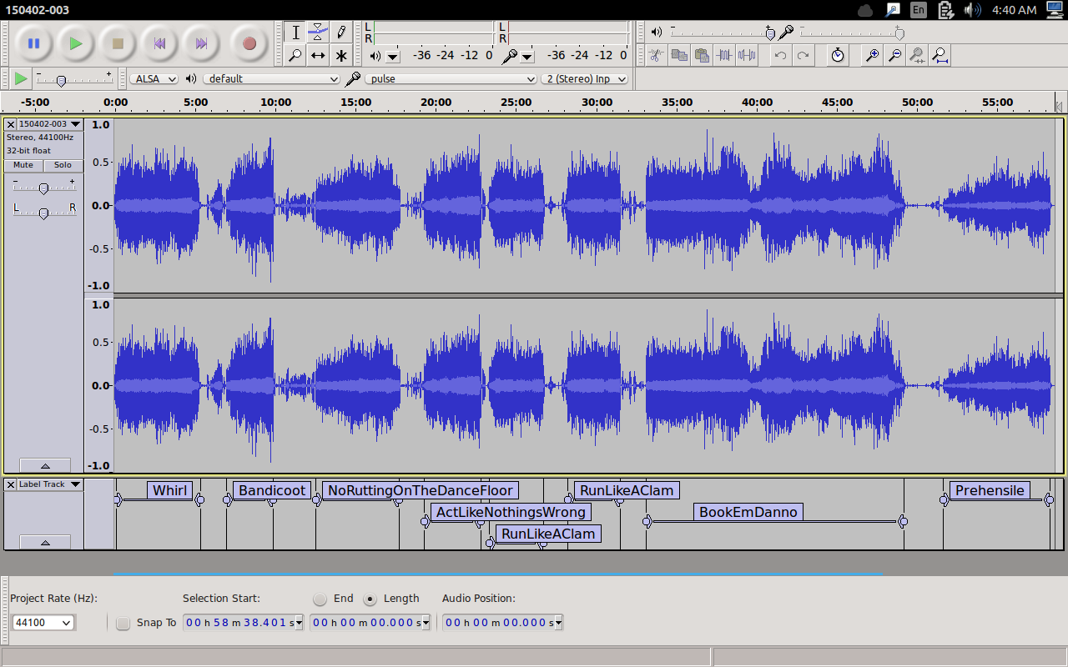Open the Label Track dropdown menu
The height and width of the screenshot is (667, 1068).
(x=49, y=484)
